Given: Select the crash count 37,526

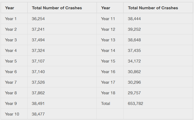Looking at the screenshot, I should tap(38, 82).
